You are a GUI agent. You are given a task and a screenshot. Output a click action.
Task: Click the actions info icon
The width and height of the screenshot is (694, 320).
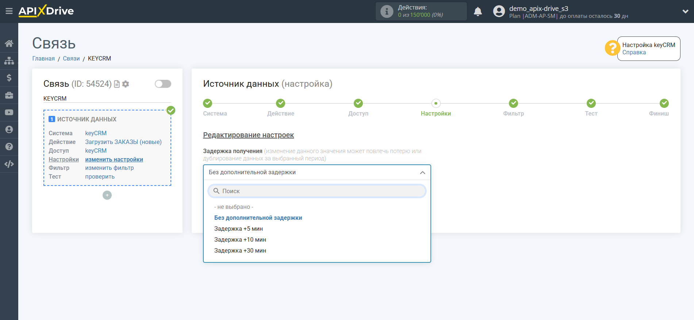tap(387, 11)
